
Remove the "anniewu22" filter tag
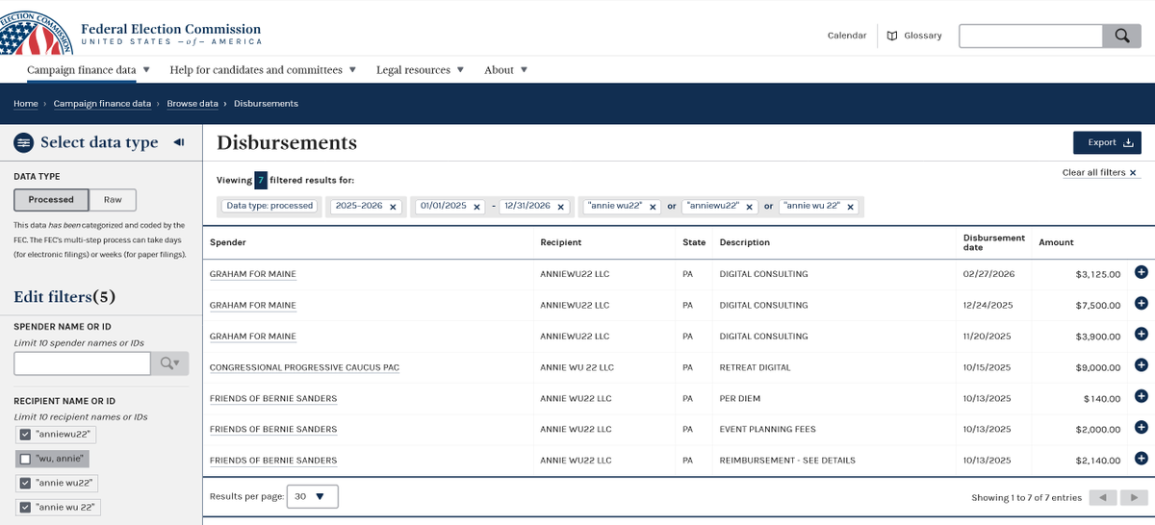750,207
